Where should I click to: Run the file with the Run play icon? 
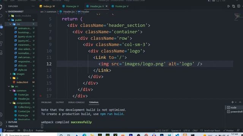coord(229,6)
